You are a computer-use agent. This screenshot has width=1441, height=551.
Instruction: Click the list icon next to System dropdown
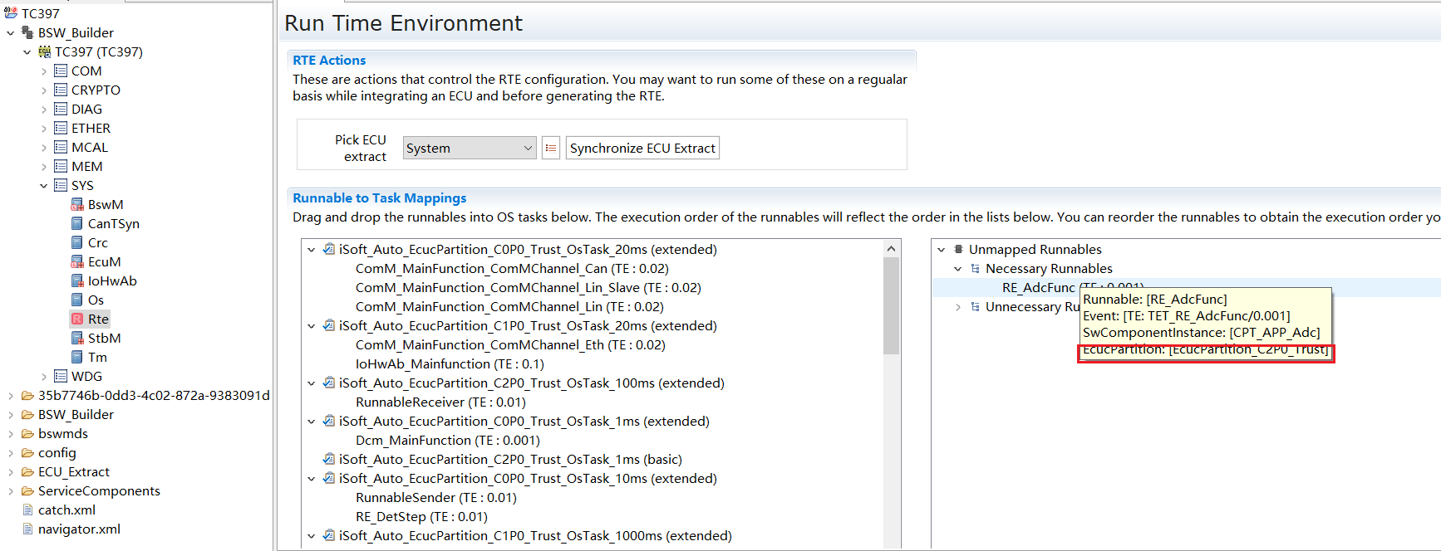pyautogui.click(x=550, y=149)
